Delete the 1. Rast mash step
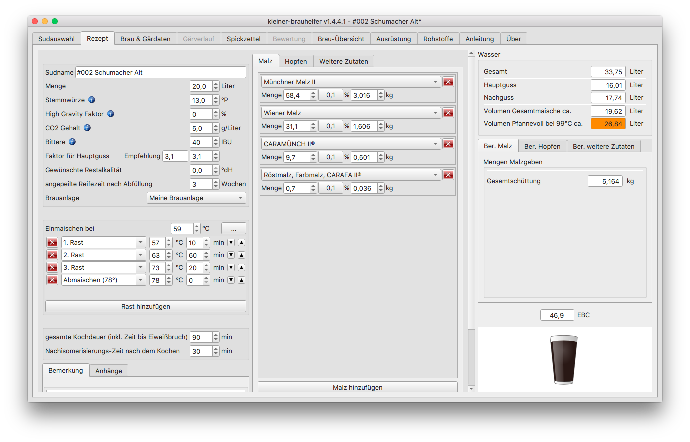 click(52, 243)
